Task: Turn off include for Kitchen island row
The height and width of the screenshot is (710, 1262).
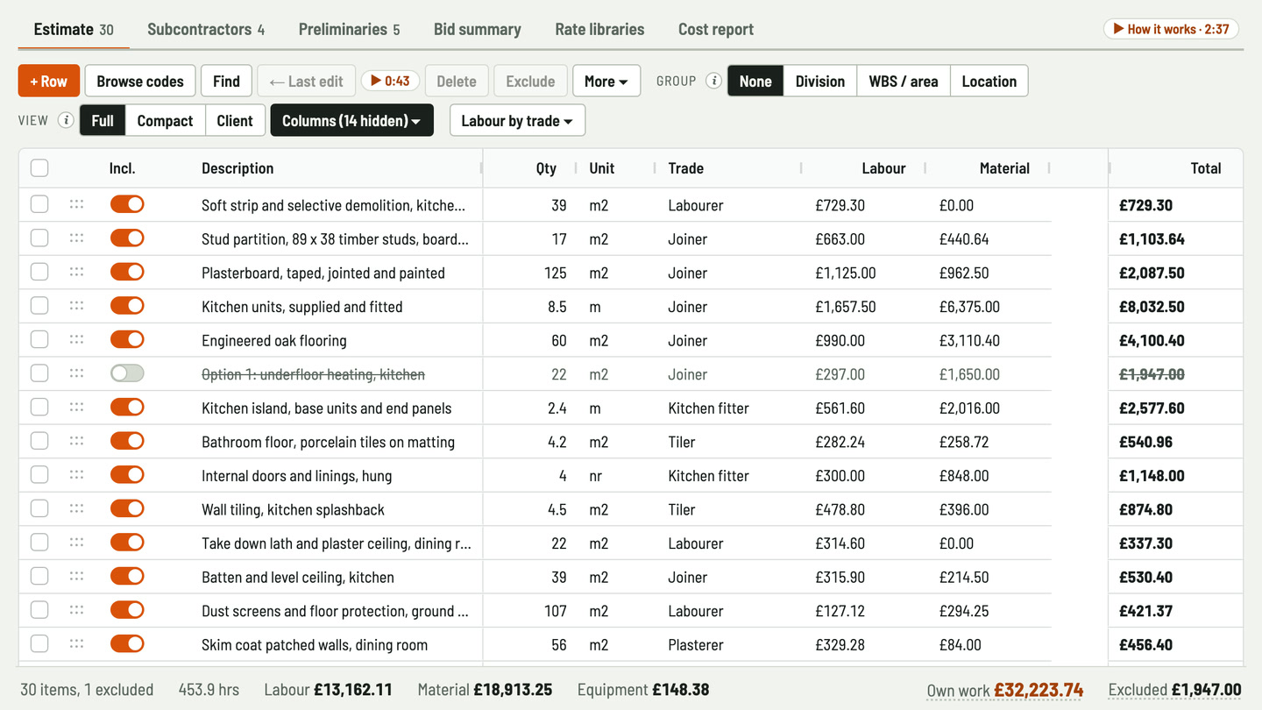Action: [x=127, y=408]
